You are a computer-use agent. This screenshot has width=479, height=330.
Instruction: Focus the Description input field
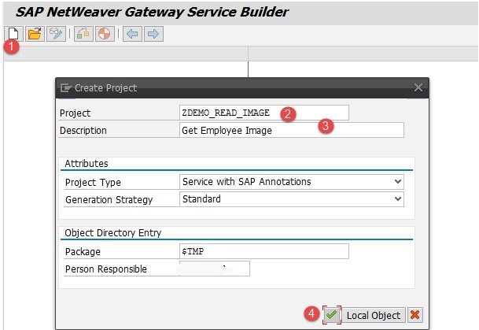[x=292, y=130]
